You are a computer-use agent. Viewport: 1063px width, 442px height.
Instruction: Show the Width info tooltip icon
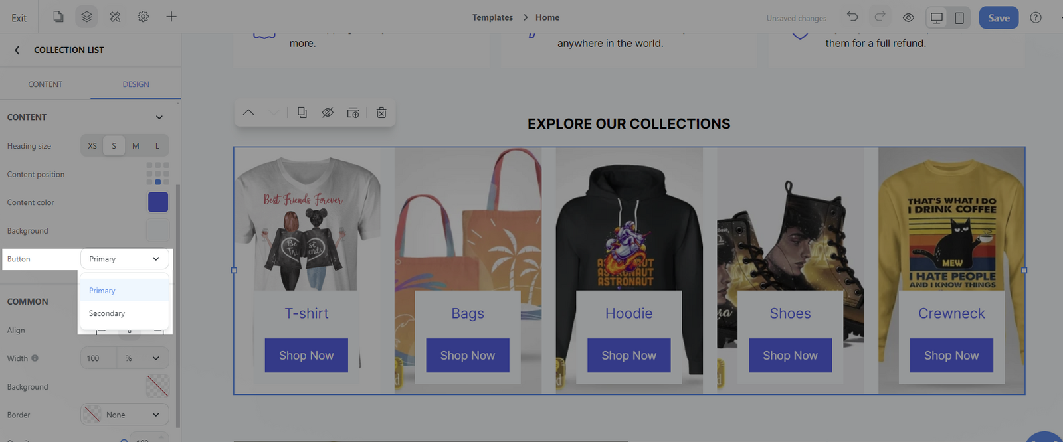coord(35,358)
